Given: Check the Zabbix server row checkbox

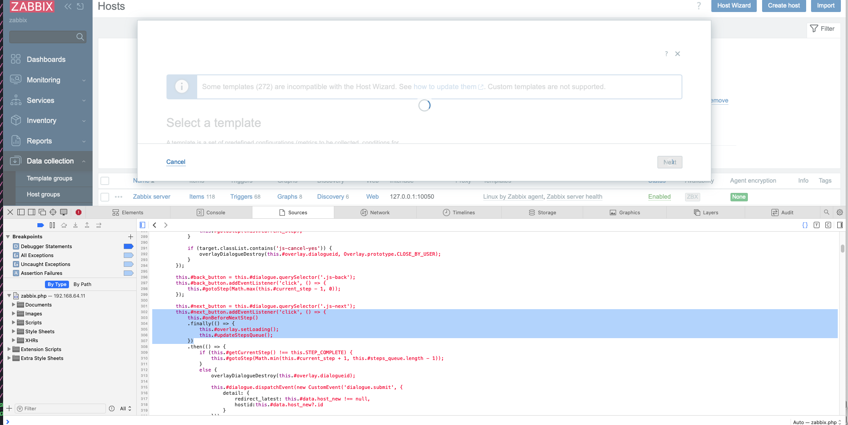Looking at the screenshot, I should [x=105, y=197].
